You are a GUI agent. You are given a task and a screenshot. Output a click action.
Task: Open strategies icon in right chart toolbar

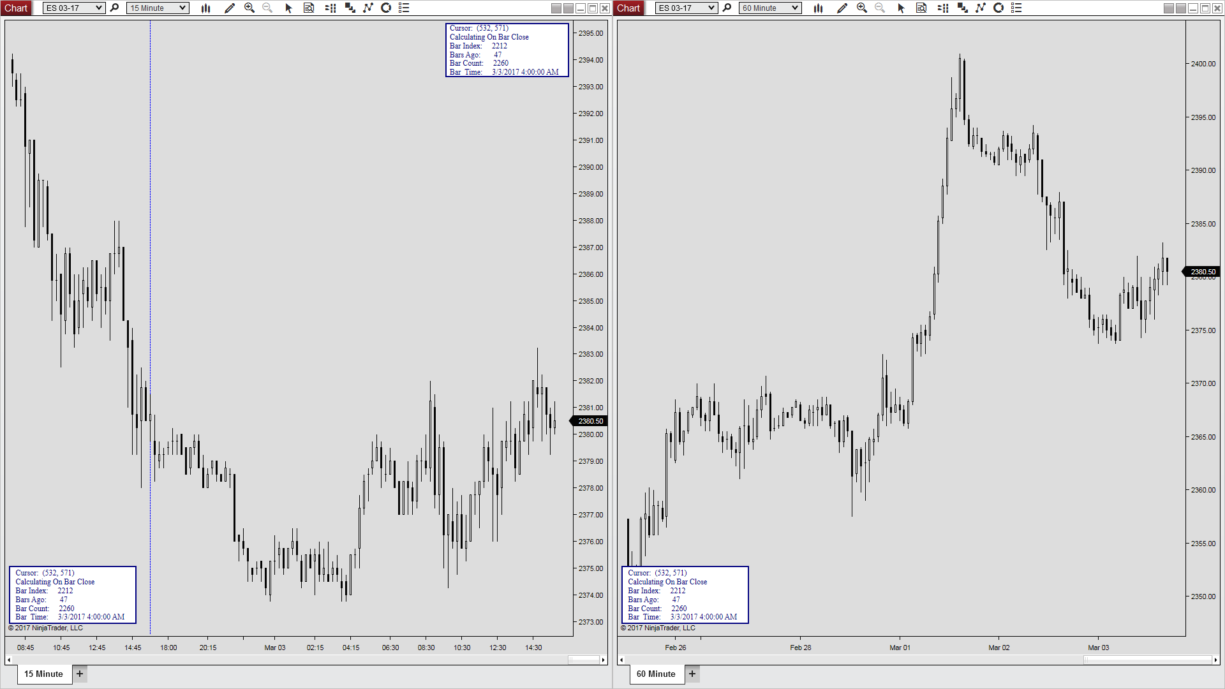(x=999, y=8)
